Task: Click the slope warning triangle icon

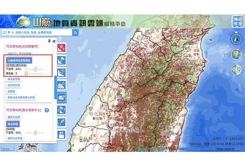Action: [62, 85]
